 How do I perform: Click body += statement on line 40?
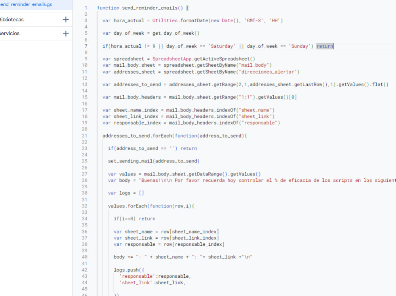(183, 257)
